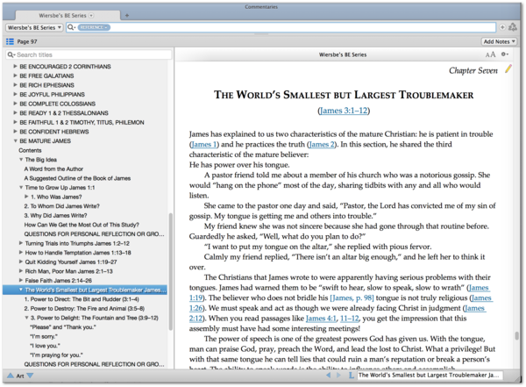The image size is (526, 387).
Task: Click the L link icon in the status bar
Action: [352, 376]
